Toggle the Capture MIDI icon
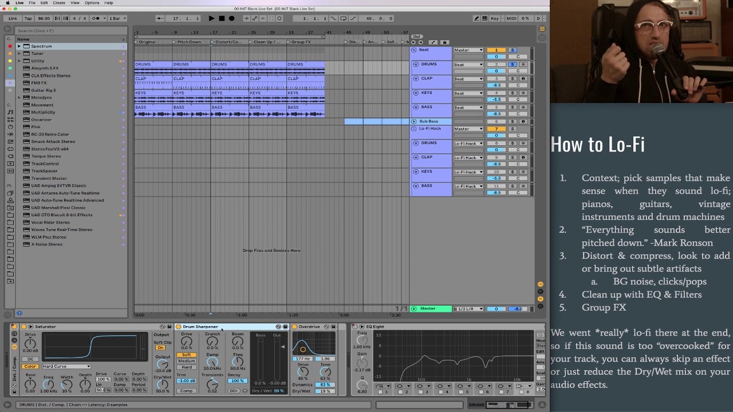 271,18
